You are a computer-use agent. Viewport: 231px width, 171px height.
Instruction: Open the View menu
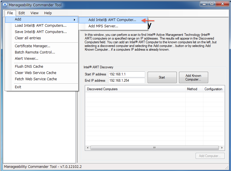point(35,13)
